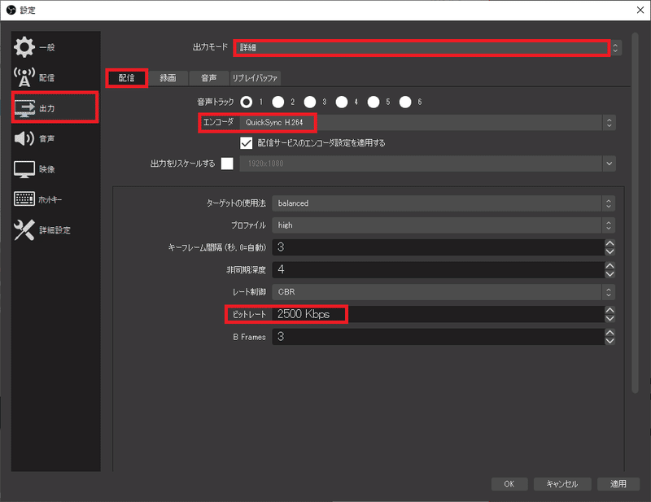Open the 詳細設定 (Advanced) tools icon
This screenshot has height=502, width=651.
pyautogui.click(x=24, y=229)
